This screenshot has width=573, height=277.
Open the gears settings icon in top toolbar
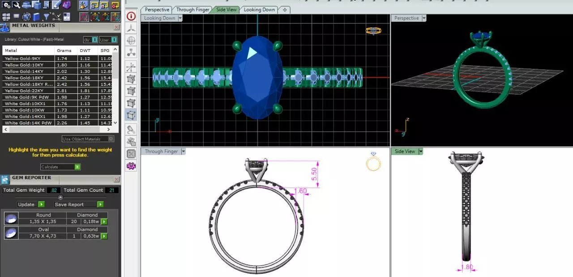6,5
